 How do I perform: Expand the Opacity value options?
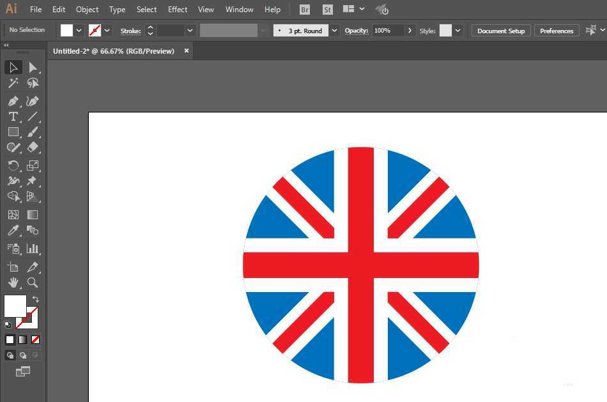tap(410, 31)
